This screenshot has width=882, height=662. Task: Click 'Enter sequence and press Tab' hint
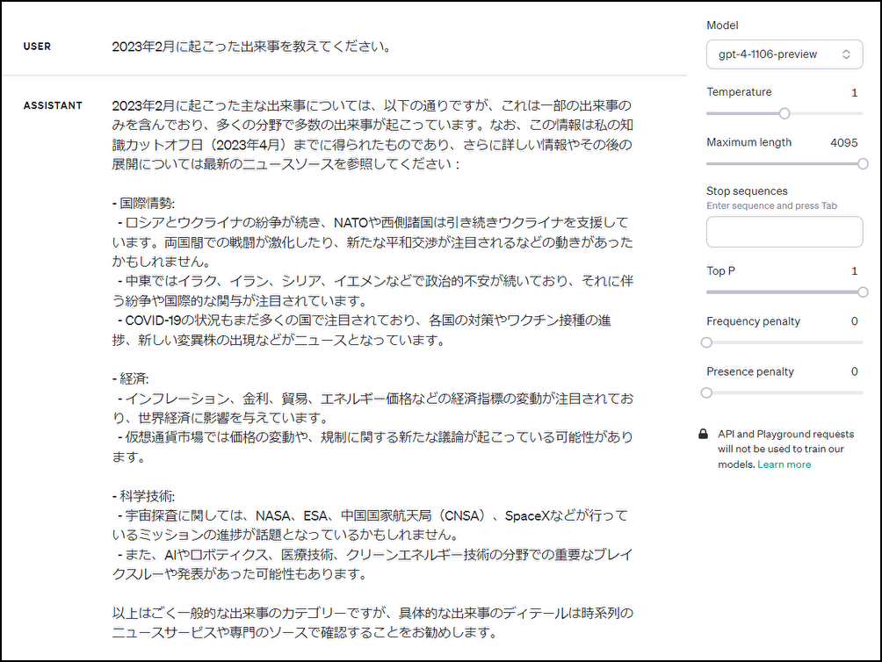coord(771,205)
